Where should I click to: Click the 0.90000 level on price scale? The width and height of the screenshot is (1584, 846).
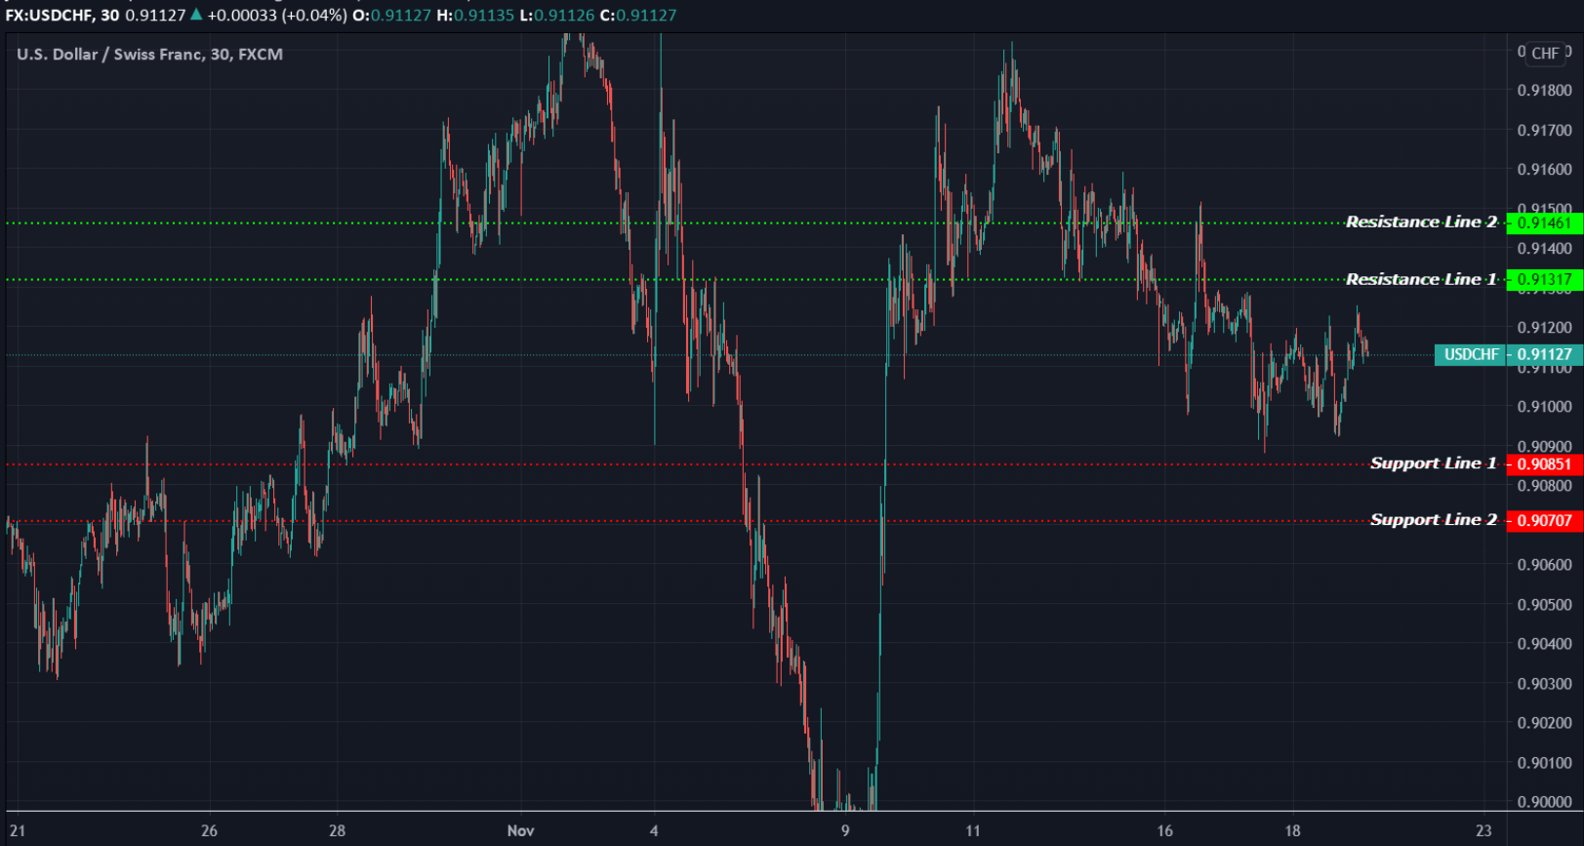coord(1544,802)
